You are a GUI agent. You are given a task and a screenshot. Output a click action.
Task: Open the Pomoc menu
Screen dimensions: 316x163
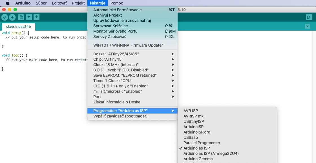[117, 3]
